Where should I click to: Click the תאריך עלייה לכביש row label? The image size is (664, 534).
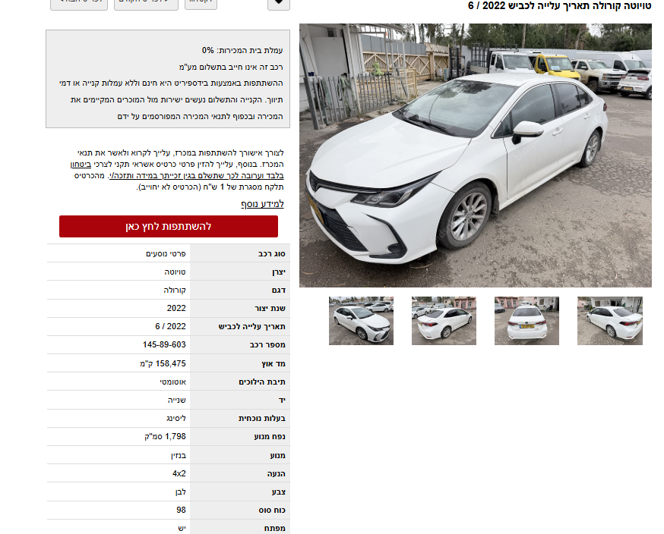(251, 326)
